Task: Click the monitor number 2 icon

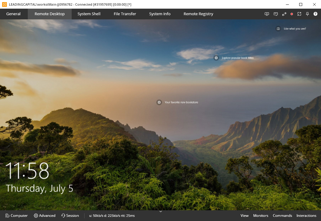Action: pyautogui.click(x=267, y=14)
